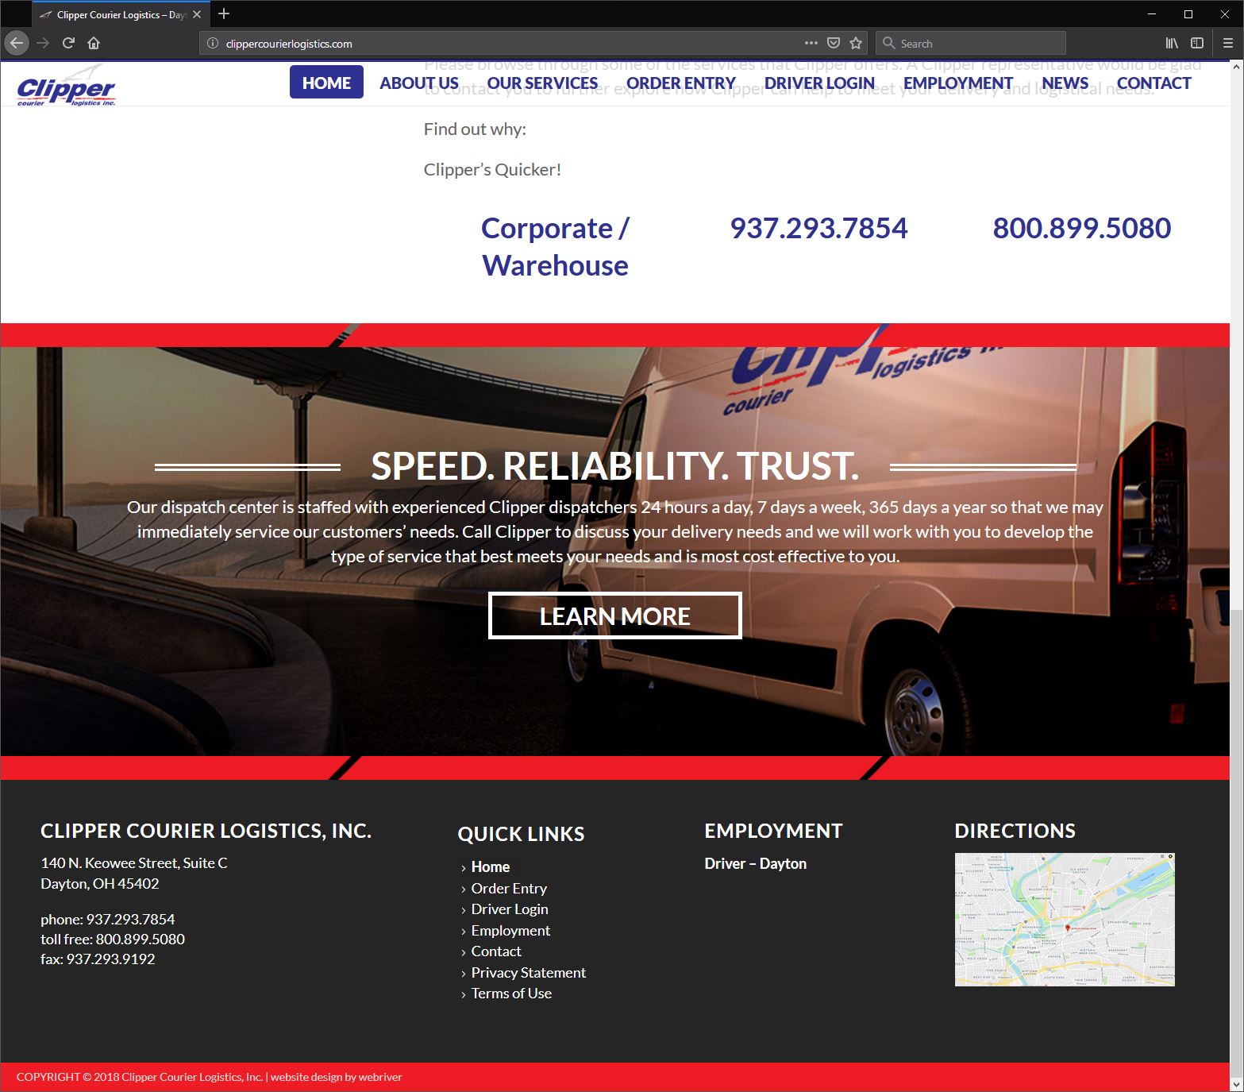1244x1092 pixels.
Task: Click the 140 N. Keowee Street address text
Action: pyautogui.click(x=134, y=862)
